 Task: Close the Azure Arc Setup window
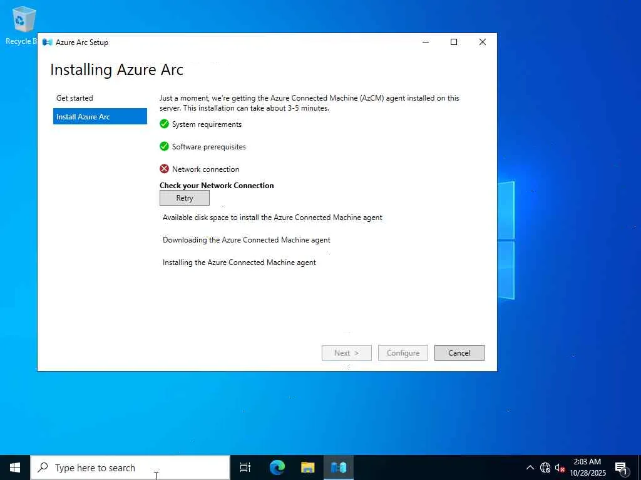click(x=483, y=42)
